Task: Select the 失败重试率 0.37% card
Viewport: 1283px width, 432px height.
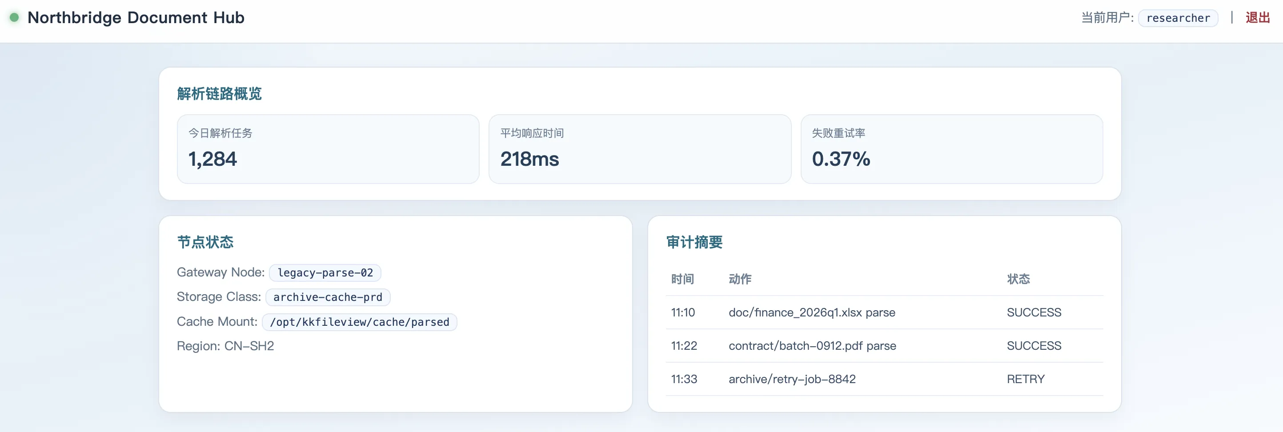Action: point(951,149)
